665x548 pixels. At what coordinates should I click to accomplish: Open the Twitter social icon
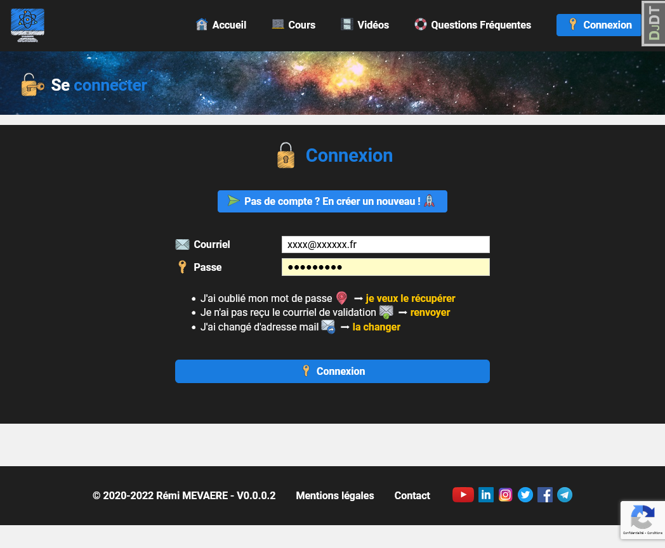pos(525,495)
